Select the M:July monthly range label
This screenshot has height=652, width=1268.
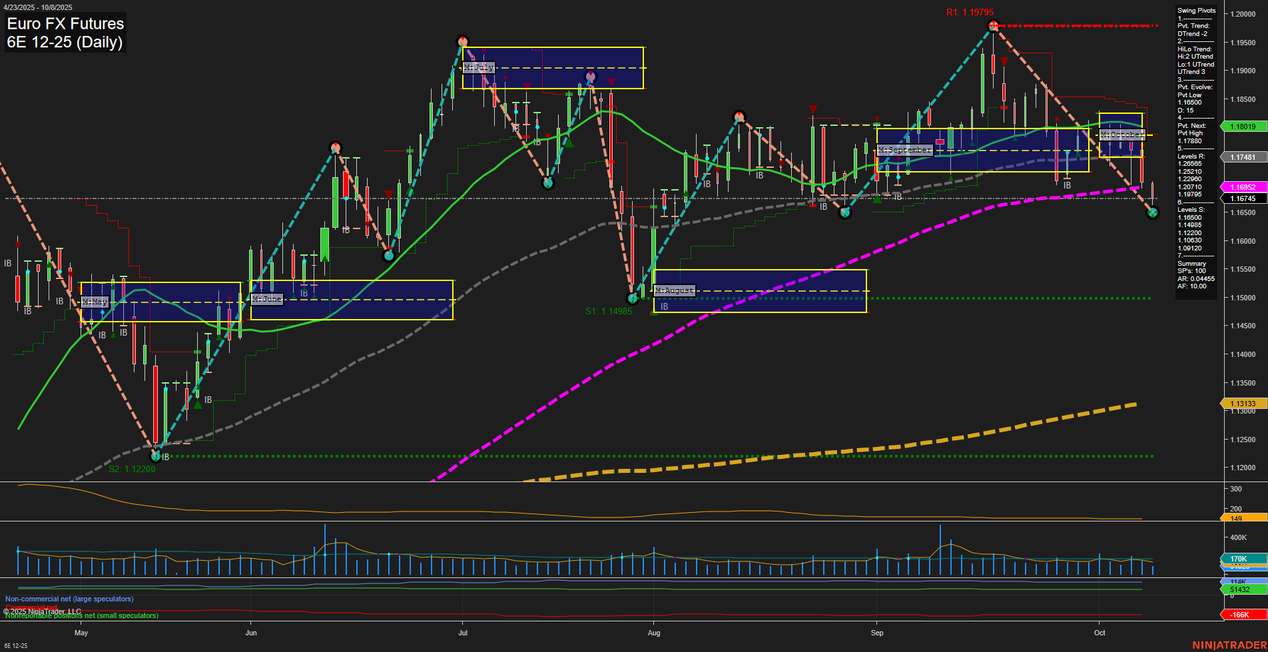[478, 67]
